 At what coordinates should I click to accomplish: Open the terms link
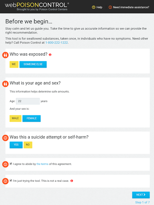(42, 164)
